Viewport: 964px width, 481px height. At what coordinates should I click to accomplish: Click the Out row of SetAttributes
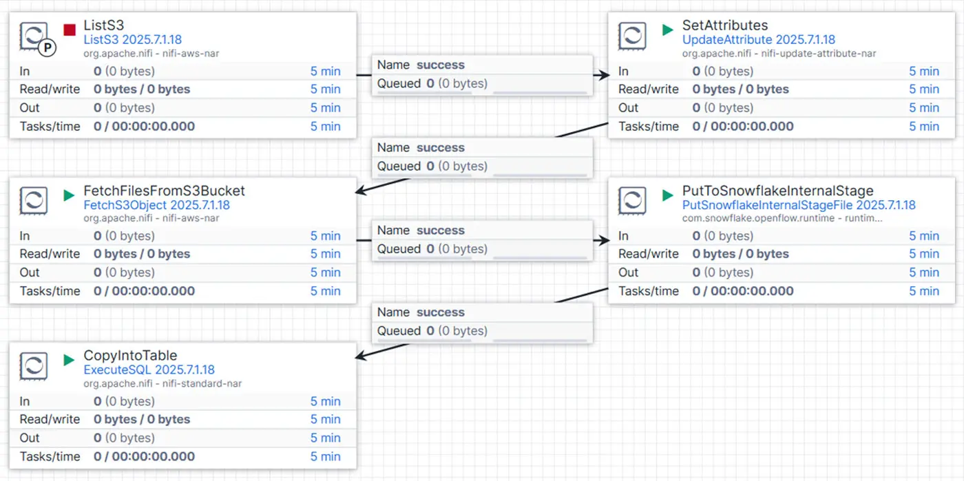click(781, 108)
